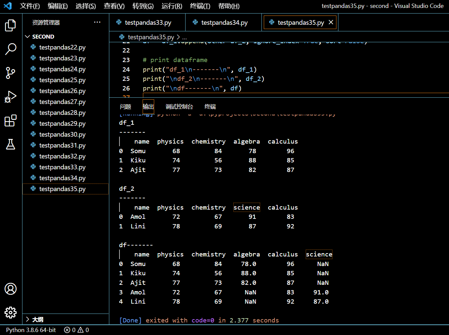Open testpandas31.py in explorer
This screenshot has height=335, width=449.
(x=66, y=145)
